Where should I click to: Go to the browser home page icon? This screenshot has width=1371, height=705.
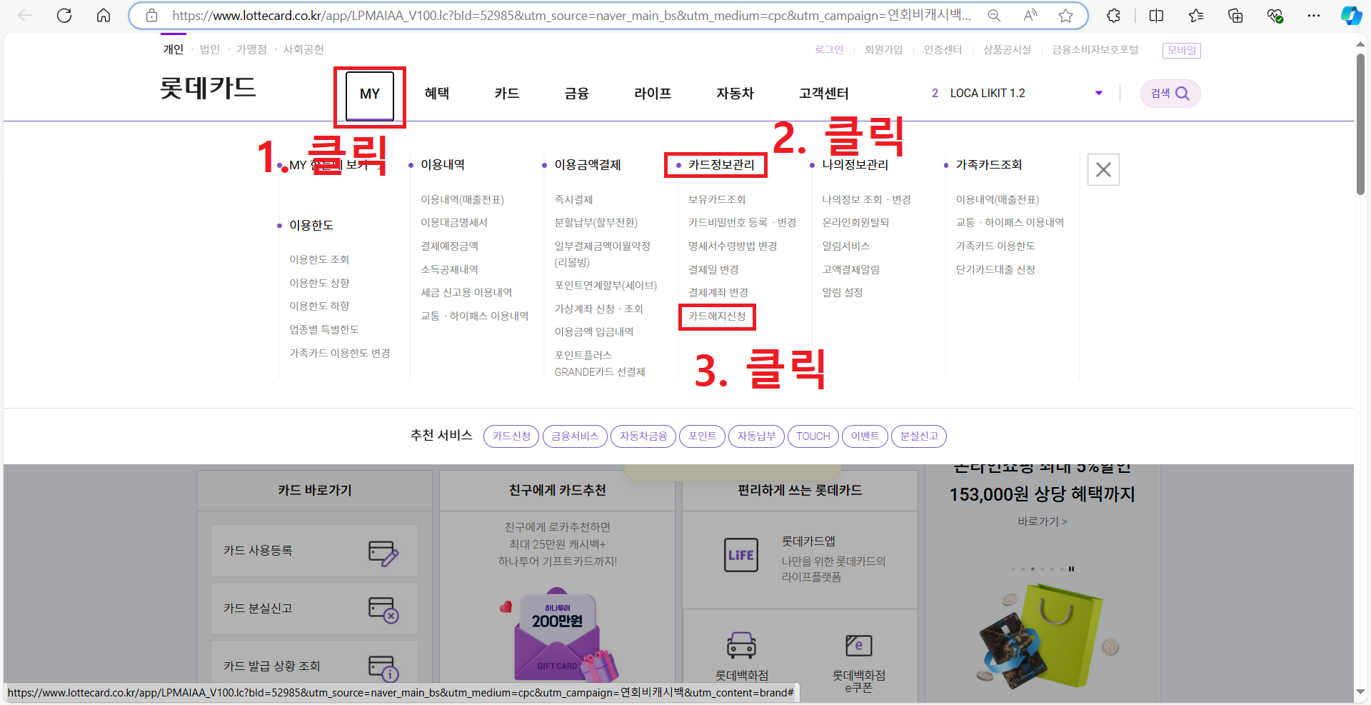(104, 15)
